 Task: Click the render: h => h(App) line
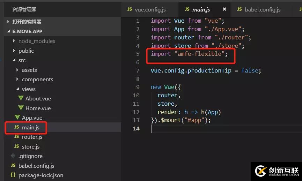(189, 112)
